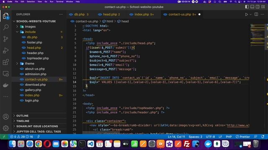The height and width of the screenshot is (150, 268).
Task: Open the Run and Debug view
Action: click(5, 50)
